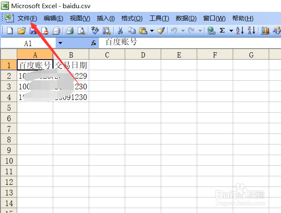The width and height of the screenshot is (281, 213).
Task: Click the Select All corner button
Action: coord(9,54)
